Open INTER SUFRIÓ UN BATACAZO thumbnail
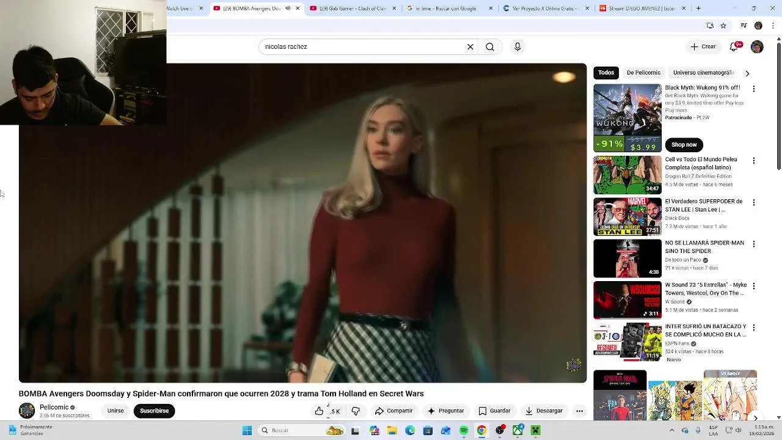The width and height of the screenshot is (782, 440). [x=627, y=342]
